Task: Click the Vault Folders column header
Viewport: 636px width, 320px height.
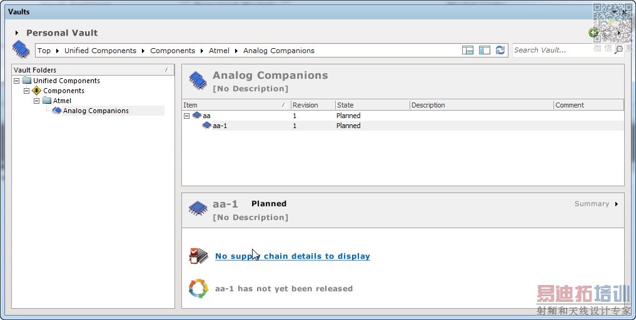Action: click(x=93, y=70)
